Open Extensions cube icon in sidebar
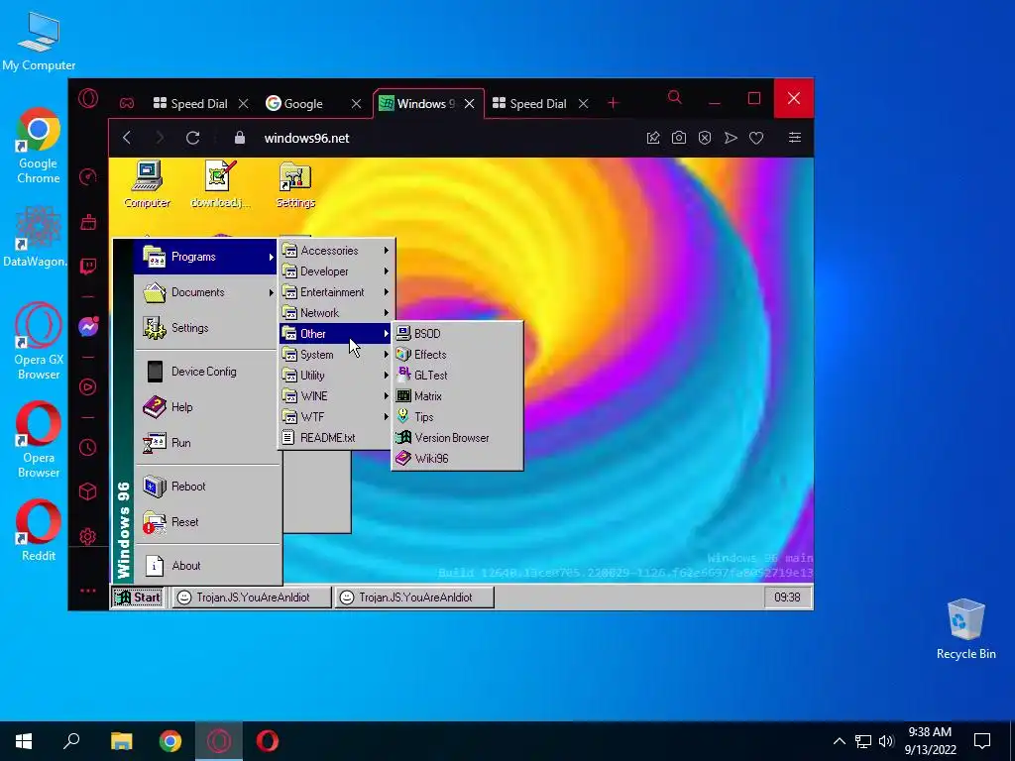 tap(88, 491)
